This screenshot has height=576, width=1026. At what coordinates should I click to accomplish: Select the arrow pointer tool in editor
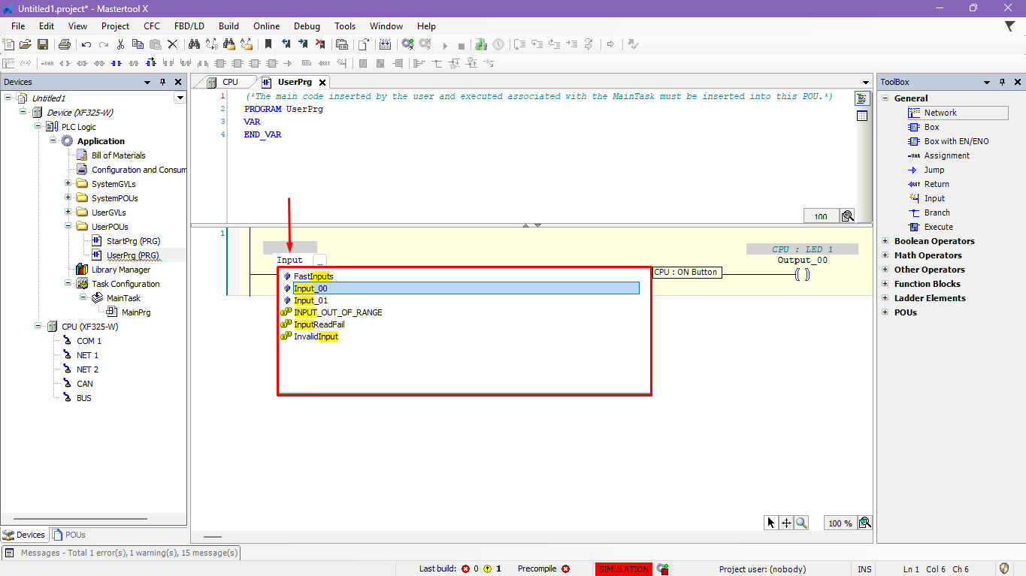pos(770,523)
